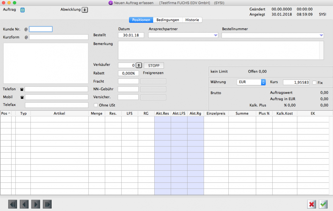Expand the Ansprechpartner dropdown arrow

(x=215, y=35)
